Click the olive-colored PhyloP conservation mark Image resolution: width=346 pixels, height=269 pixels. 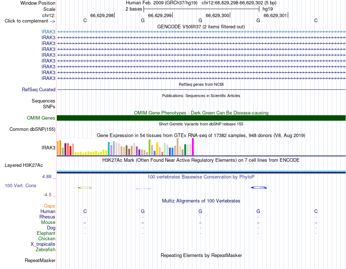(x=85, y=188)
